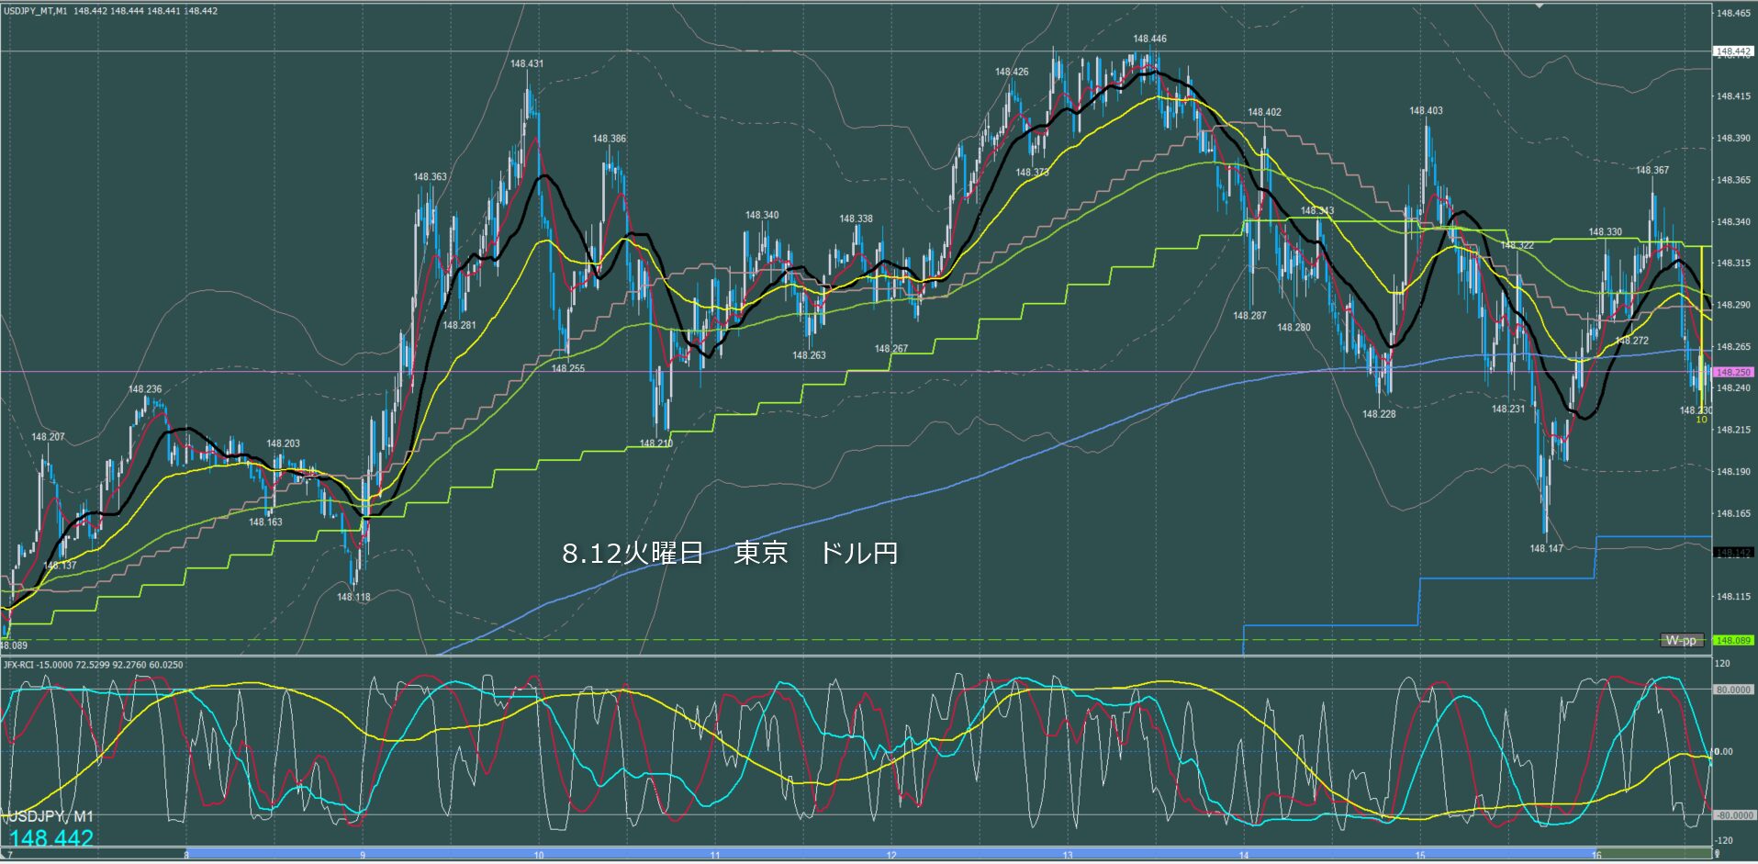Image resolution: width=1758 pixels, height=864 pixels.
Task: Click the 148.203 price label
Action: pyautogui.click(x=283, y=443)
